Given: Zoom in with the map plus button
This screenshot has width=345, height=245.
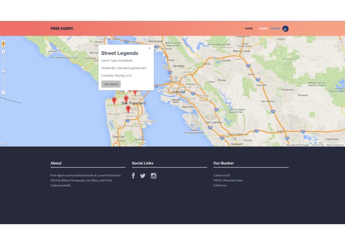Looking at the screenshot, I should 3,52.
